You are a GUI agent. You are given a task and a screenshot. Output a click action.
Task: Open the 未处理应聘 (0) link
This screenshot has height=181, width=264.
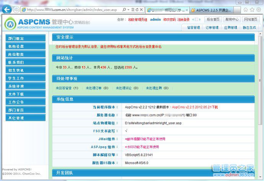click(157, 88)
